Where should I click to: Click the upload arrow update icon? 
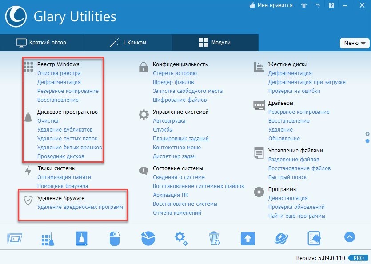(x=247, y=239)
